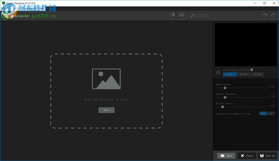
Task: Toggle the Split view icon
Action: tap(172, 14)
